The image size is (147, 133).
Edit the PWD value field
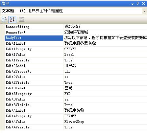105,94
